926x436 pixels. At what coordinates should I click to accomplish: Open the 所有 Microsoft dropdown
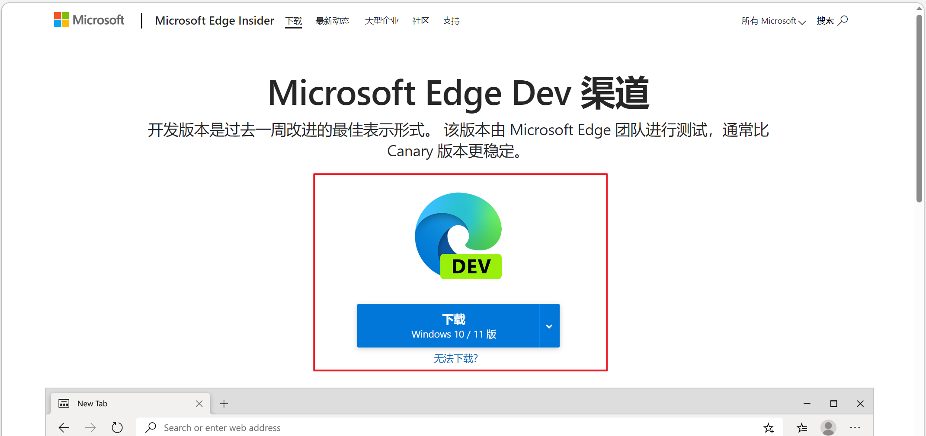773,21
